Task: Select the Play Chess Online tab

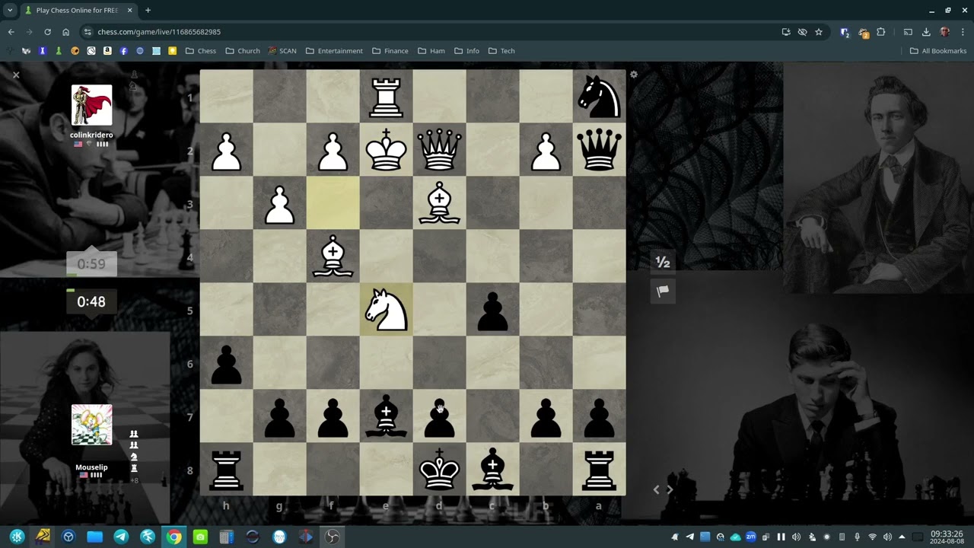Action: pyautogui.click(x=78, y=11)
